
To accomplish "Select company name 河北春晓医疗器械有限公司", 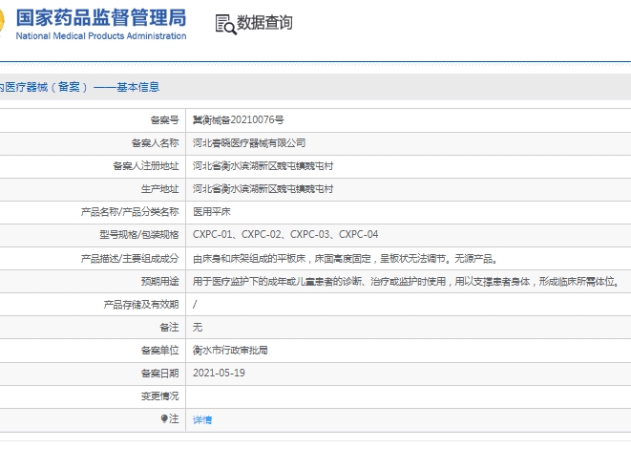I will click(x=249, y=143).
